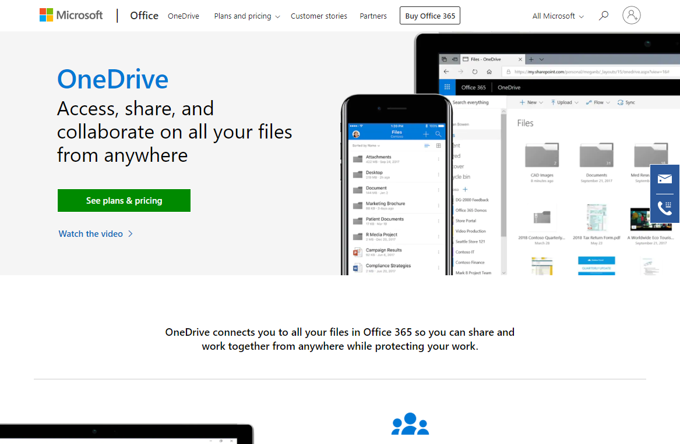Click the 2018 Contoso Quarterly file thumbnail
The height and width of the screenshot is (444, 680).
(x=542, y=218)
